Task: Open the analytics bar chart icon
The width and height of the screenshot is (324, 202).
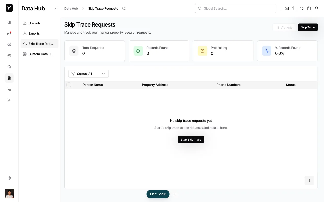Action: click(x=9, y=100)
